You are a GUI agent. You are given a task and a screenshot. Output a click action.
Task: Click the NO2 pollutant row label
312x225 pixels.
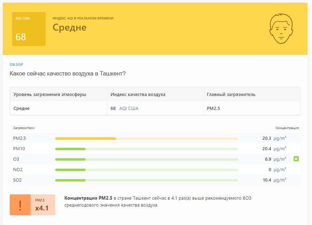(x=18, y=170)
